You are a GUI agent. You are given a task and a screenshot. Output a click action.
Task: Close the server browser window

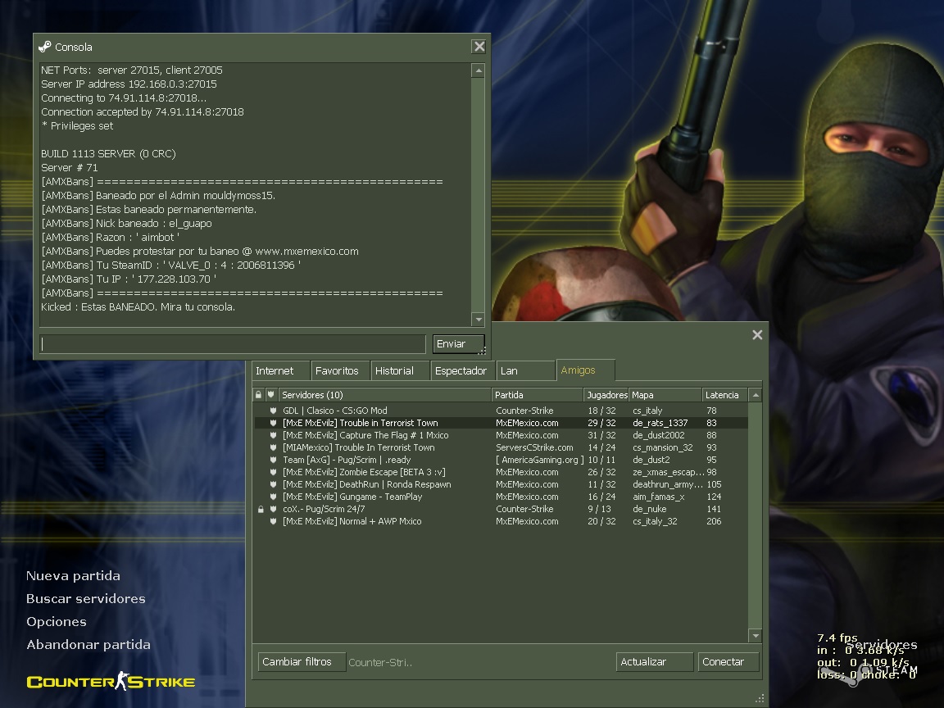point(757,334)
